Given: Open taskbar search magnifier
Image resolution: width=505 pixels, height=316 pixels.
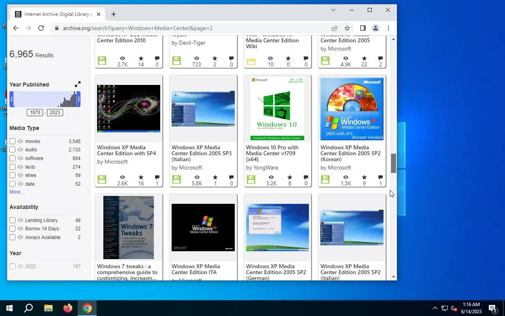Looking at the screenshot, I should (28, 308).
